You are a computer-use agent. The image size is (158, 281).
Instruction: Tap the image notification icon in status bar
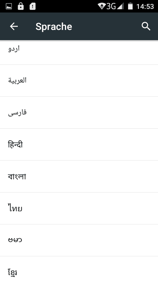pyautogui.click(x=9, y=7)
